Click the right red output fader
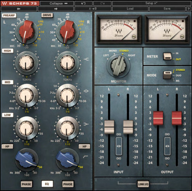This screenshot has width=192, height=191. click(177, 118)
